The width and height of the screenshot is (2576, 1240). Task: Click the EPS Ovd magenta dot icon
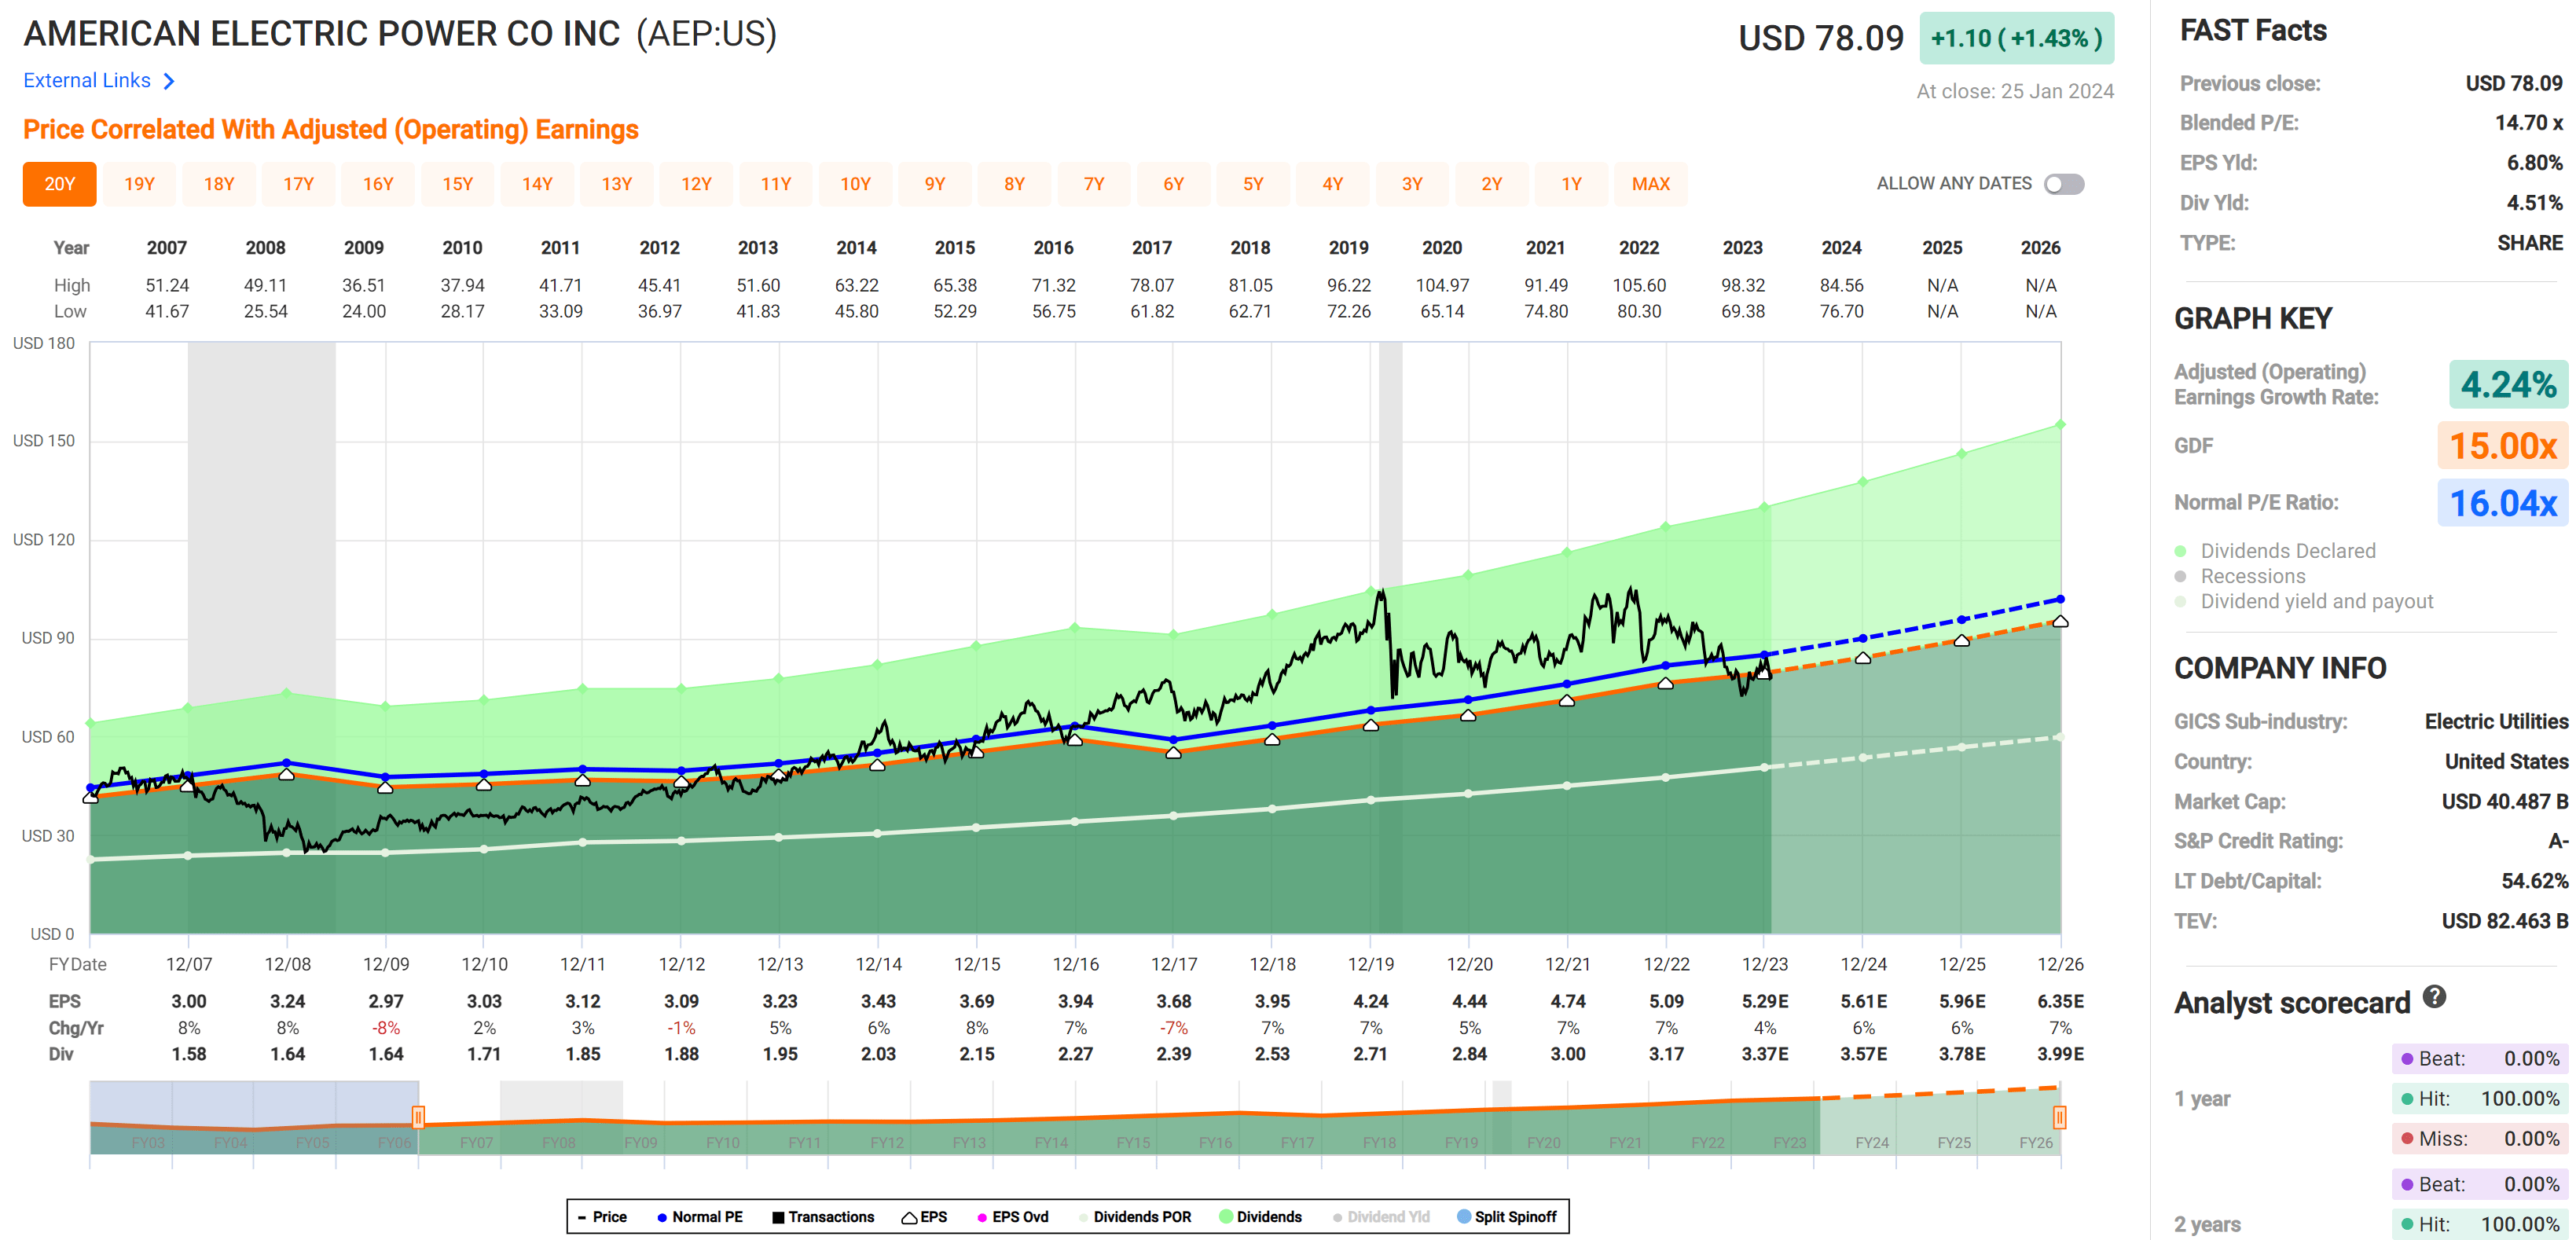pyautogui.click(x=983, y=1217)
